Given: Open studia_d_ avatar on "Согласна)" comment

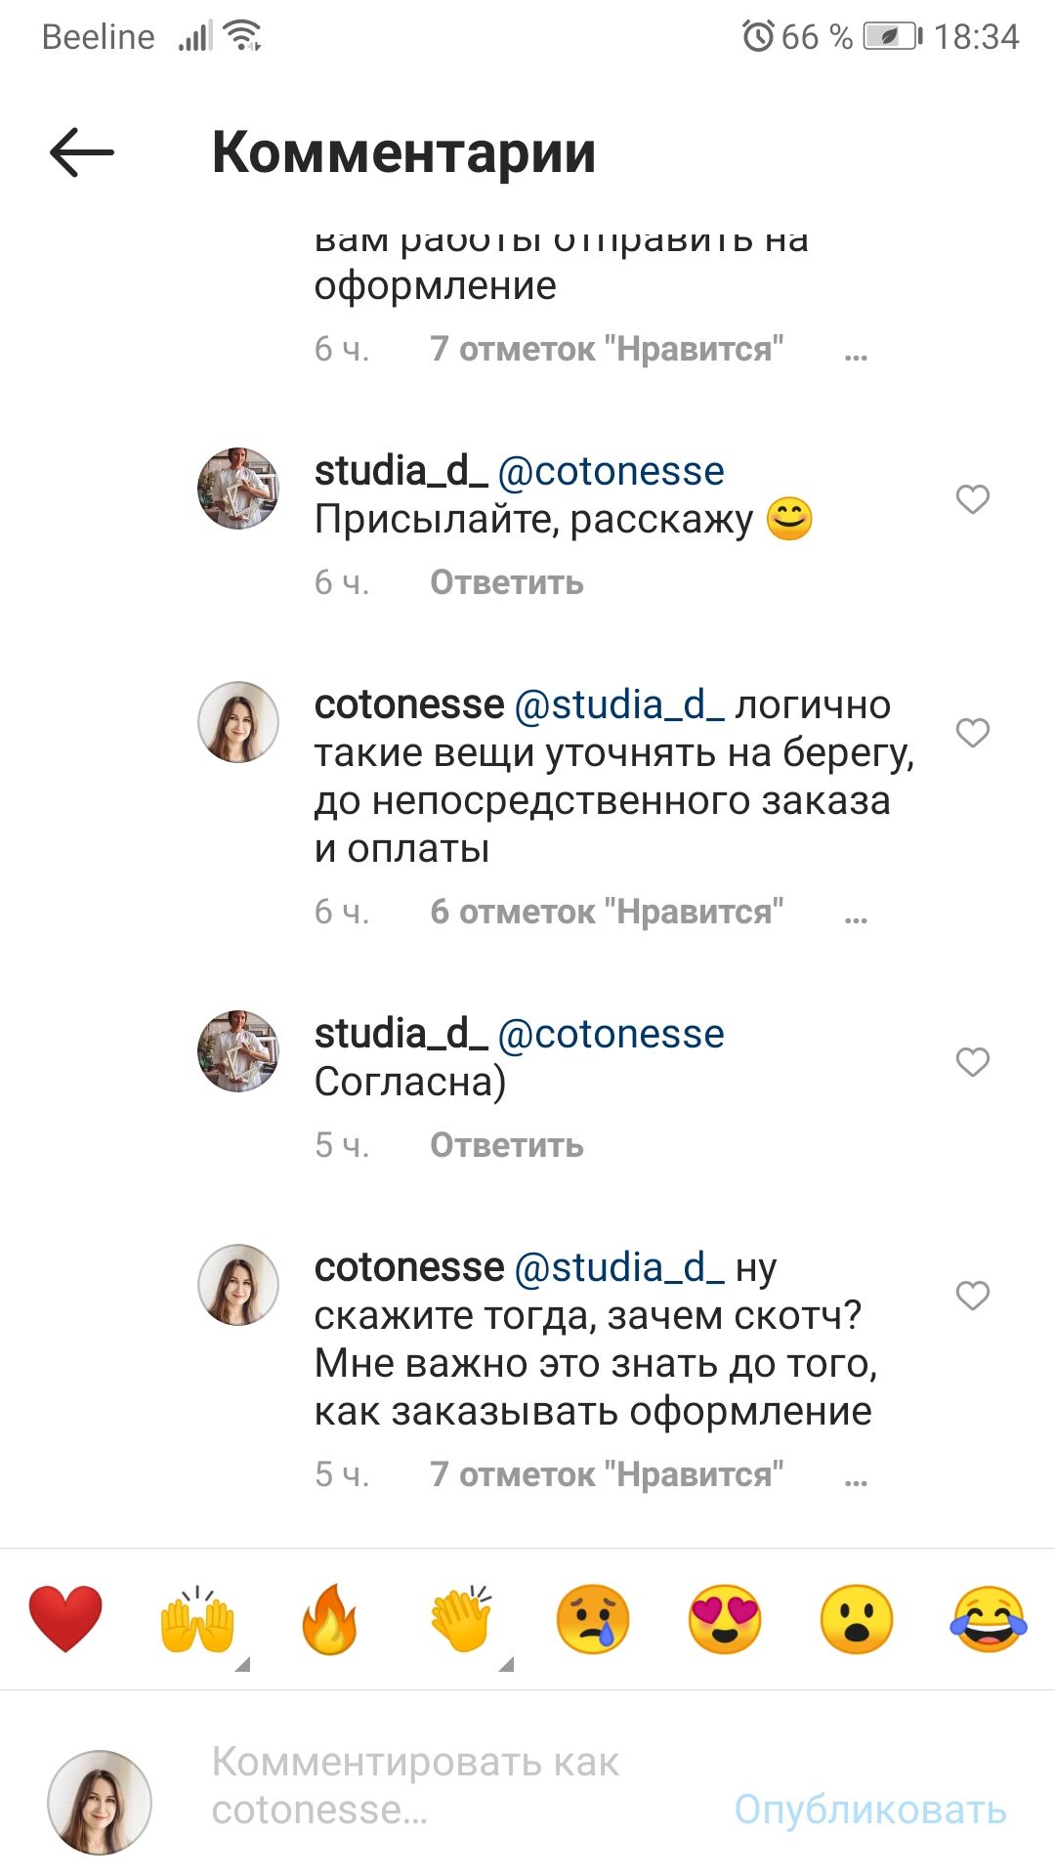Looking at the screenshot, I should 238,1051.
